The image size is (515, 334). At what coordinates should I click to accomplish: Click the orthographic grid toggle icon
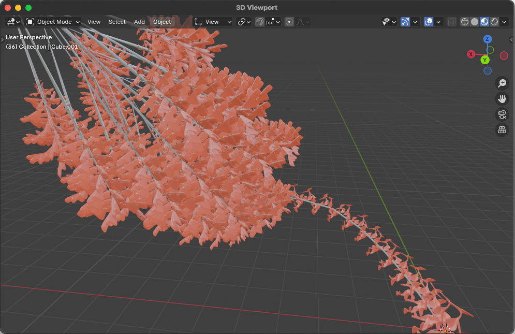pos(502,130)
